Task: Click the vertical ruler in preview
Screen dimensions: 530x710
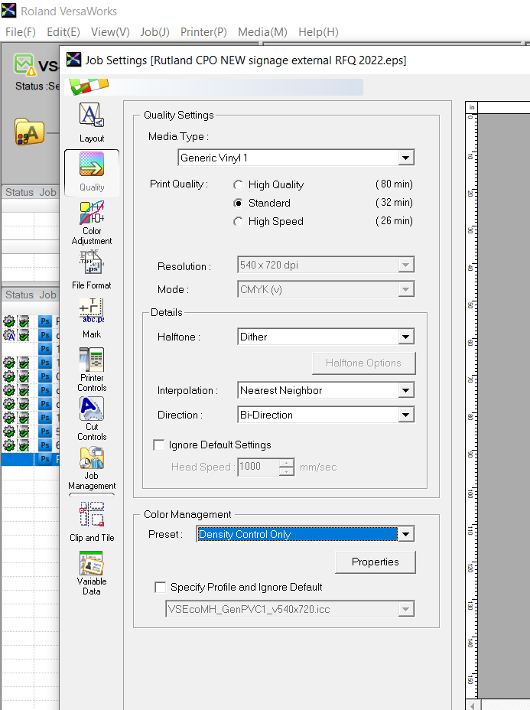Action: tap(471, 405)
